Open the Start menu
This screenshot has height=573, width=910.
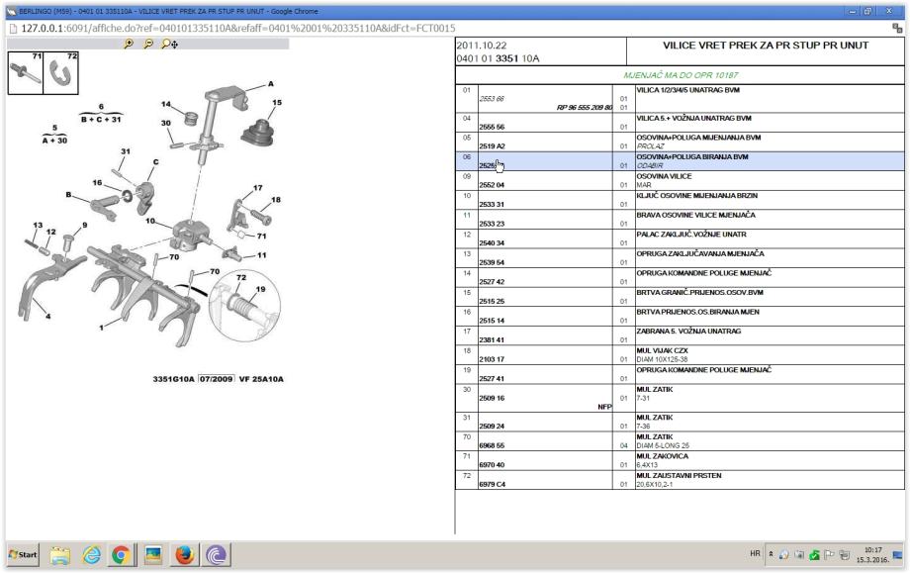click(23, 554)
